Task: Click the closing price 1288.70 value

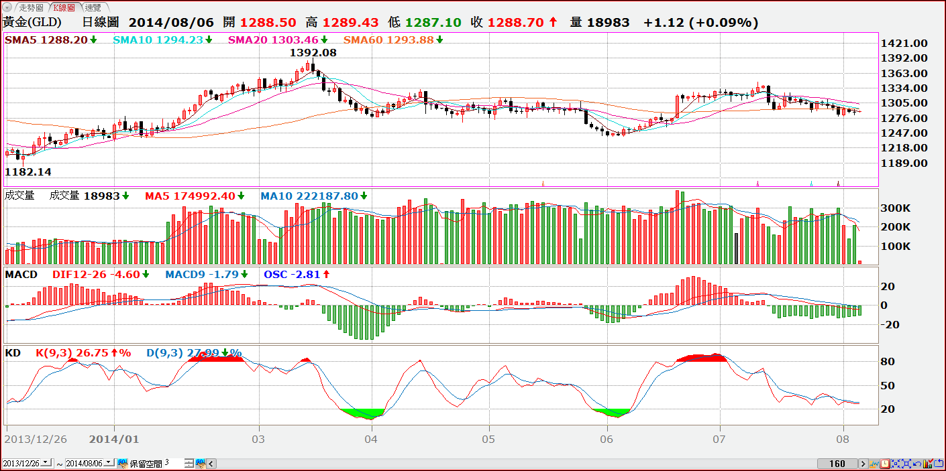Action: point(515,22)
